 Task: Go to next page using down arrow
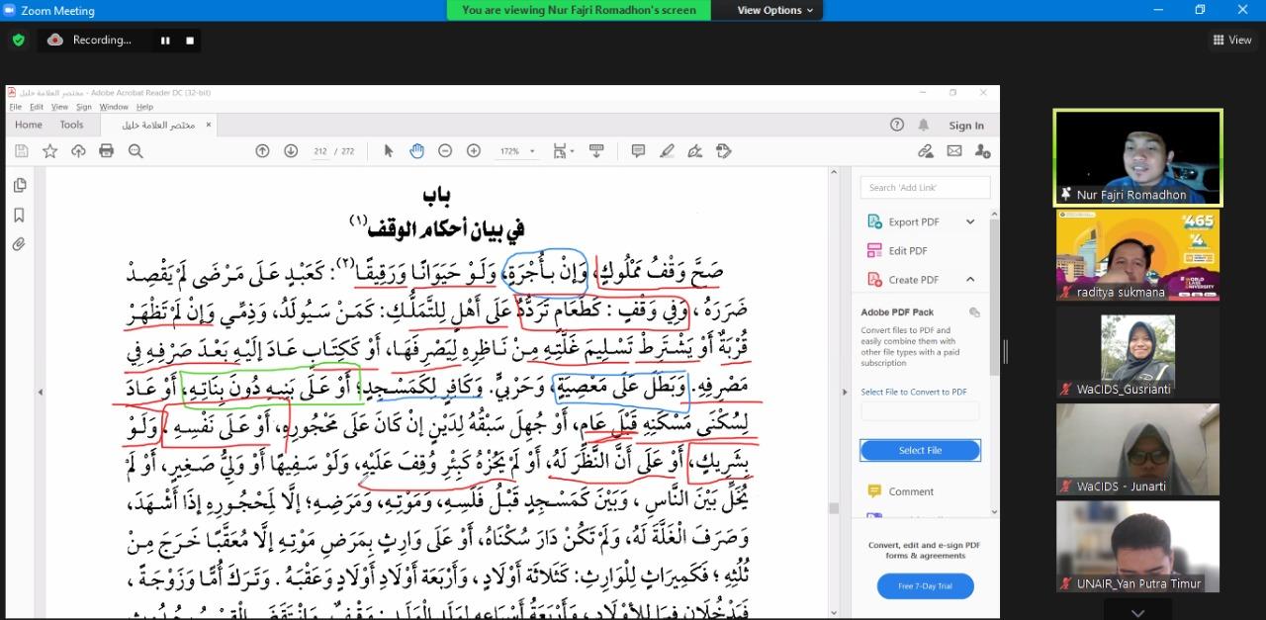pos(291,151)
